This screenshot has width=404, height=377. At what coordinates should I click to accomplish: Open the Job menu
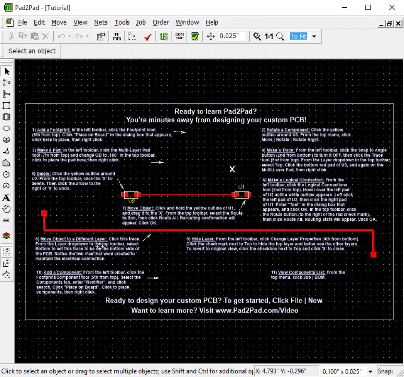click(x=141, y=22)
